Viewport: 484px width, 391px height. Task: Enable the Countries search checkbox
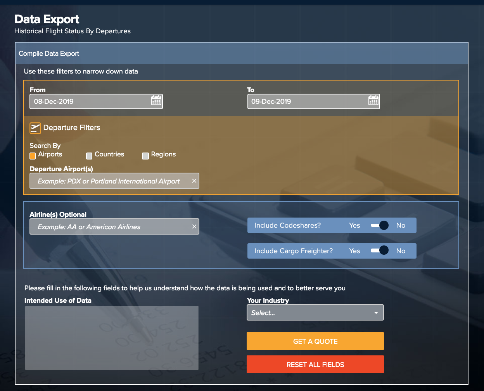(x=89, y=156)
